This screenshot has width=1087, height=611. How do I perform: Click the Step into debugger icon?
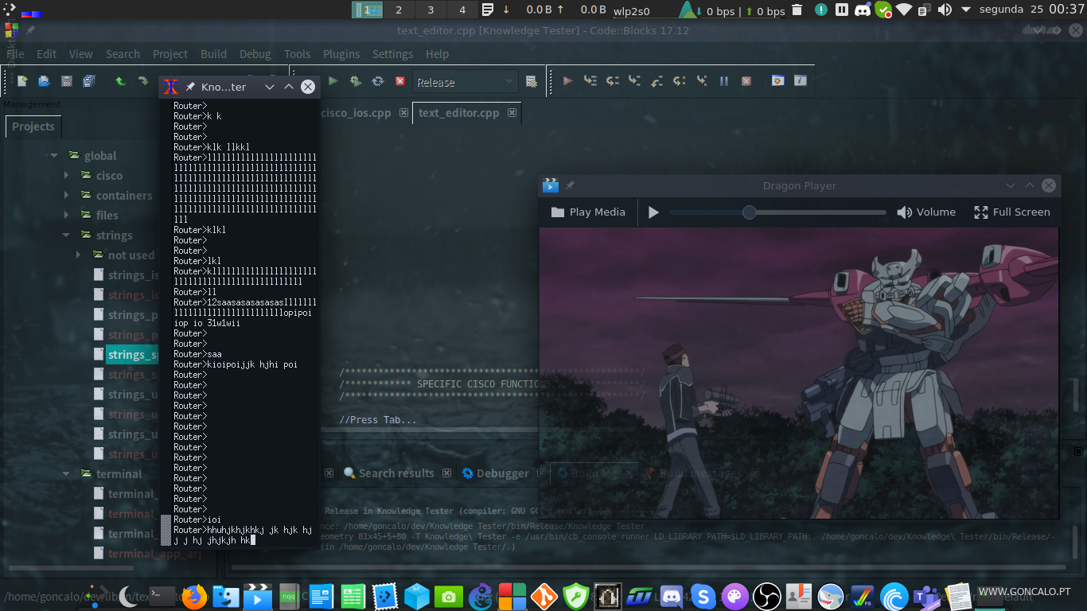(634, 81)
